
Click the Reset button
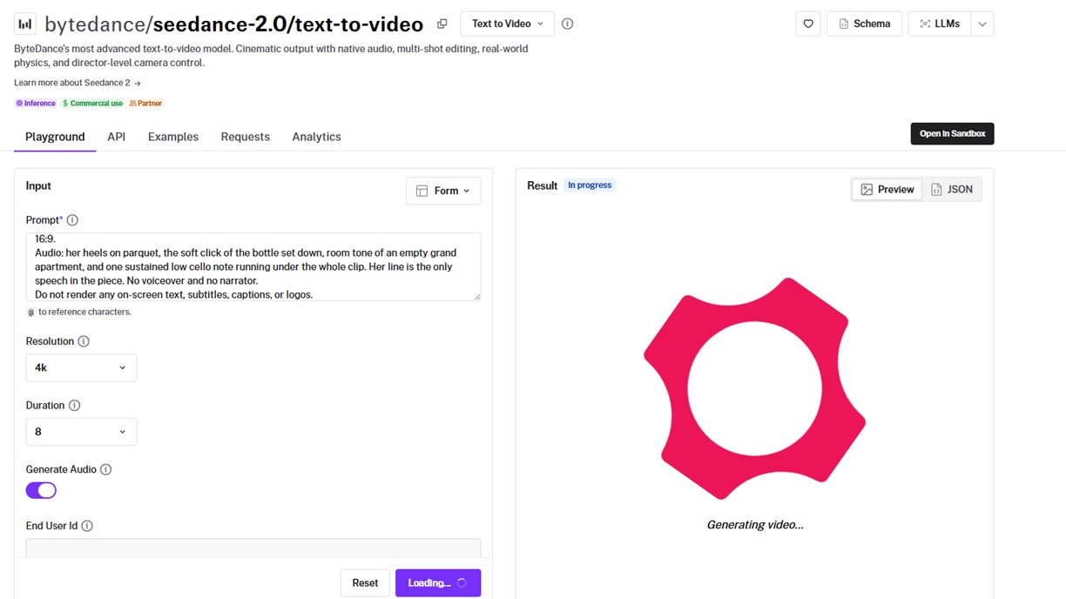pos(365,583)
